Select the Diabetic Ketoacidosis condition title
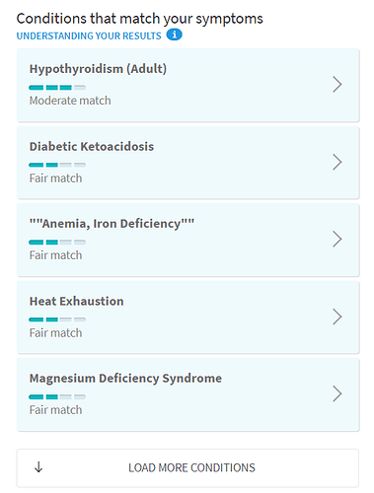Screen dimensions: 374x493 pos(92,147)
